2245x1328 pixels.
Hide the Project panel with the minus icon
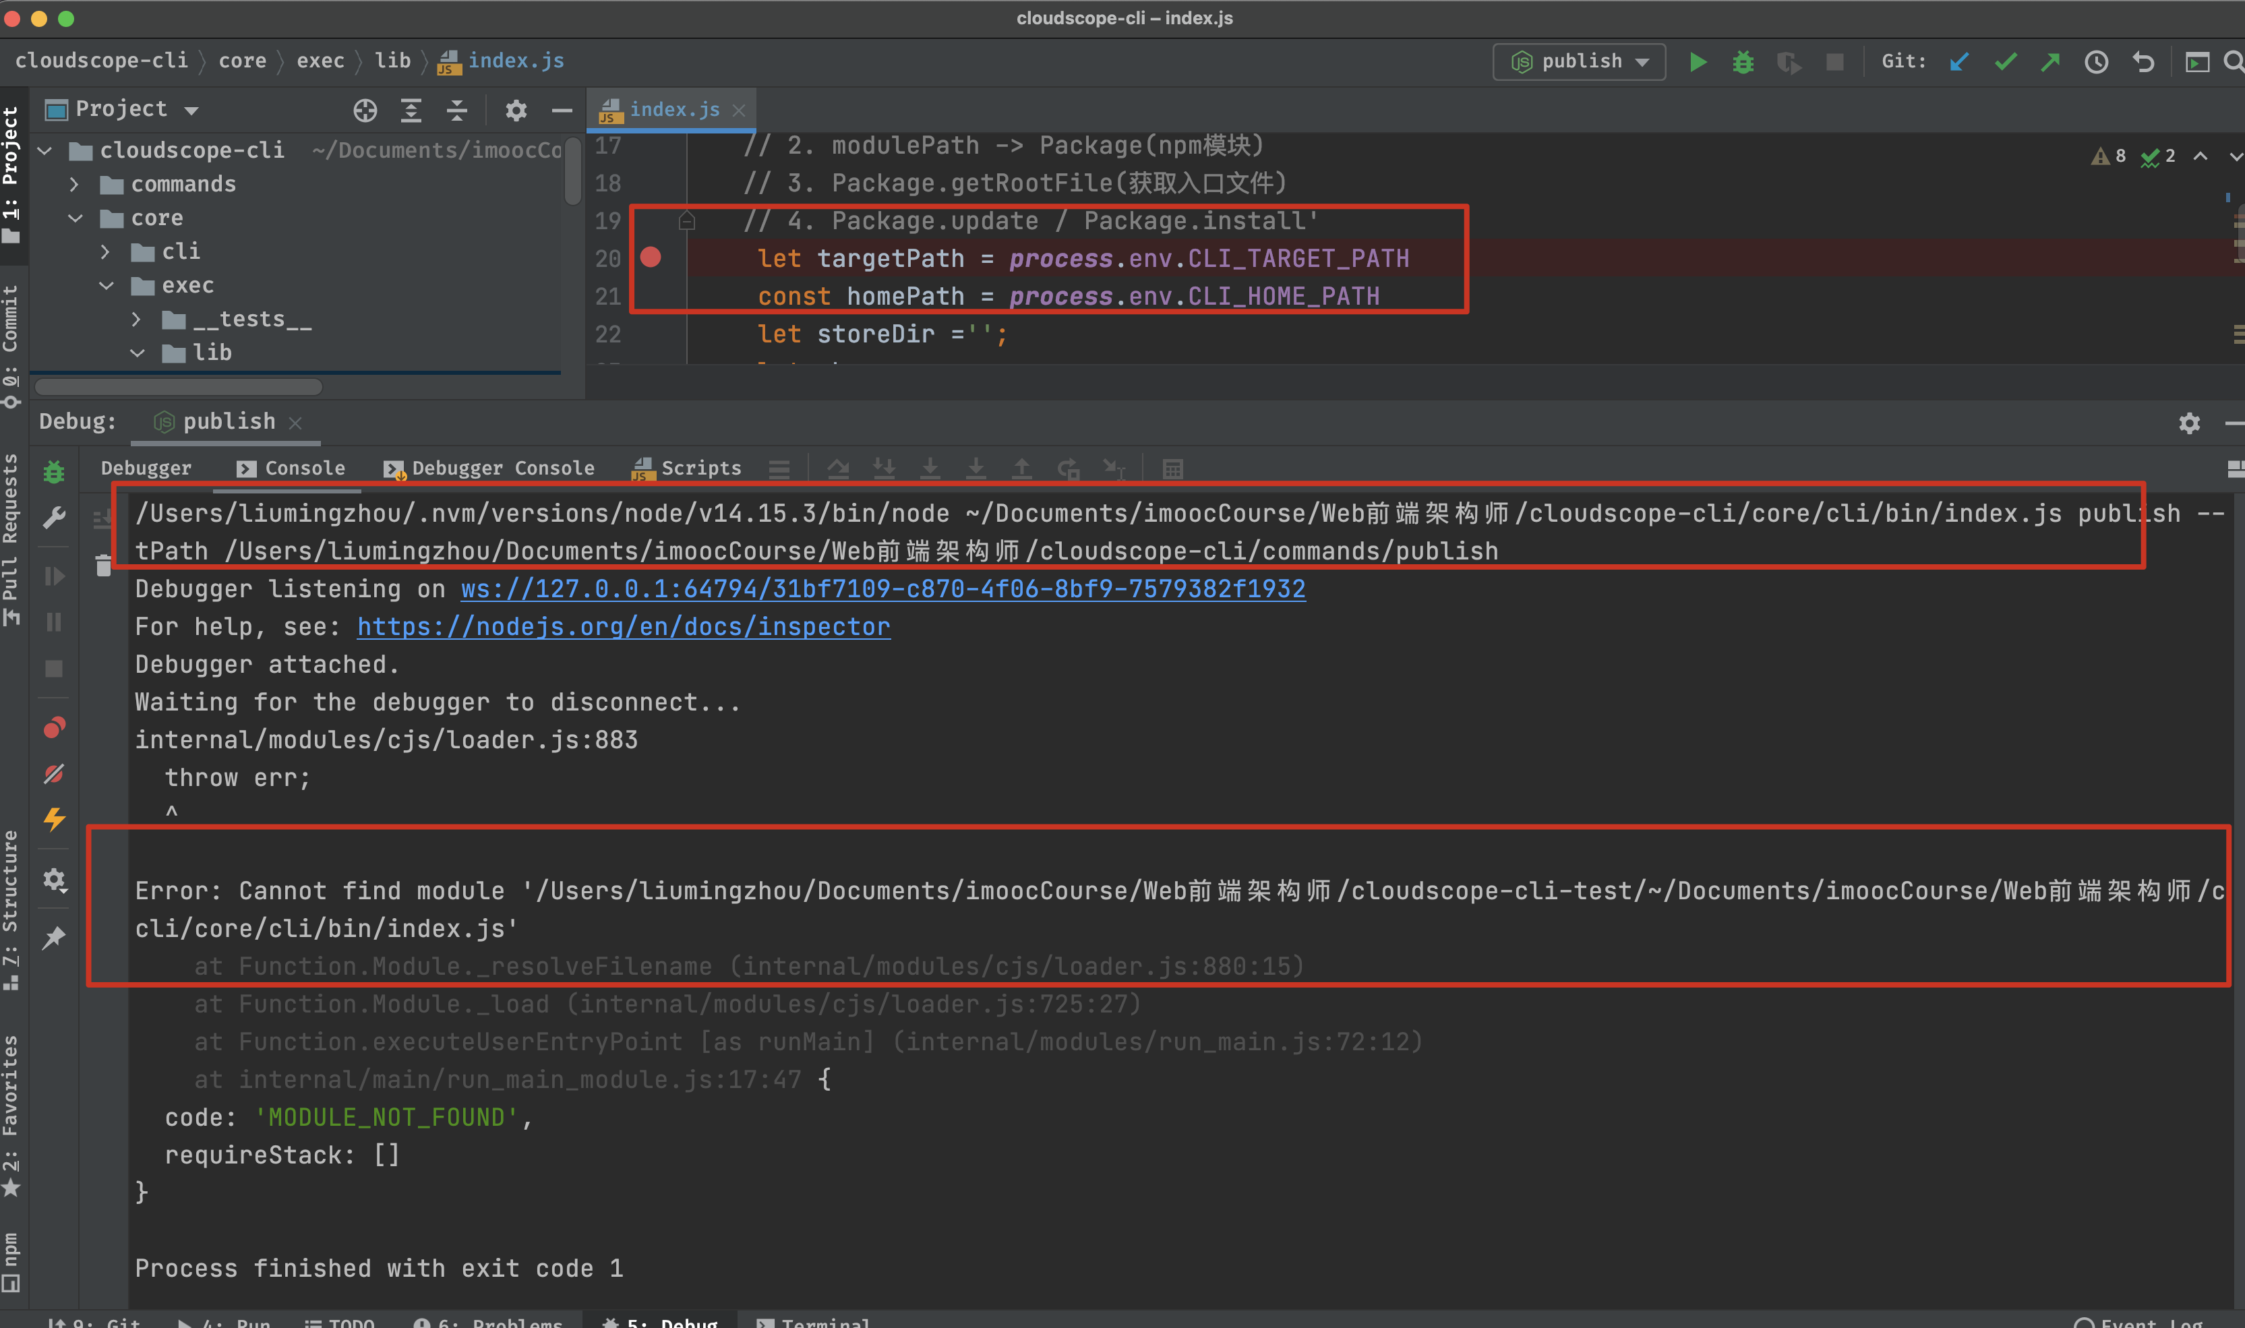coord(562,110)
